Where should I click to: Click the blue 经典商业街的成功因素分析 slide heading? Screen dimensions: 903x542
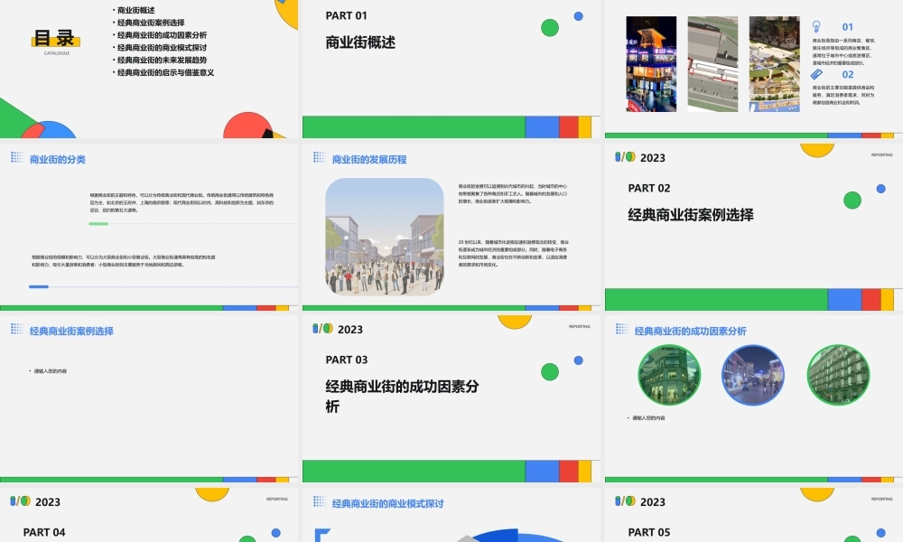[690, 332]
